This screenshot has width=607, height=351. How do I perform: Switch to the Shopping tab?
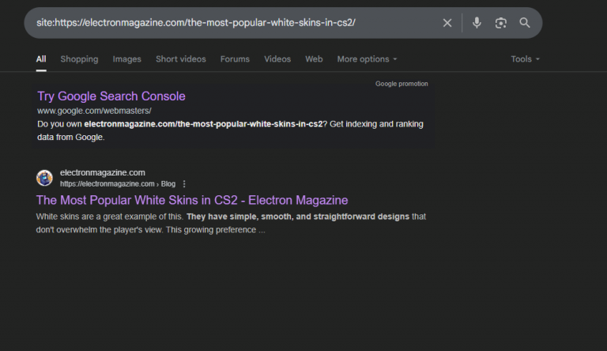[x=79, y=59]
